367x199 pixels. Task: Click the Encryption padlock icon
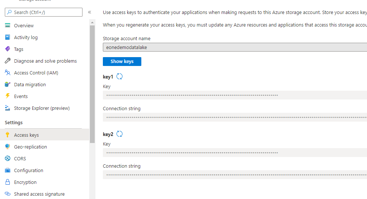(x=7, y=182)
